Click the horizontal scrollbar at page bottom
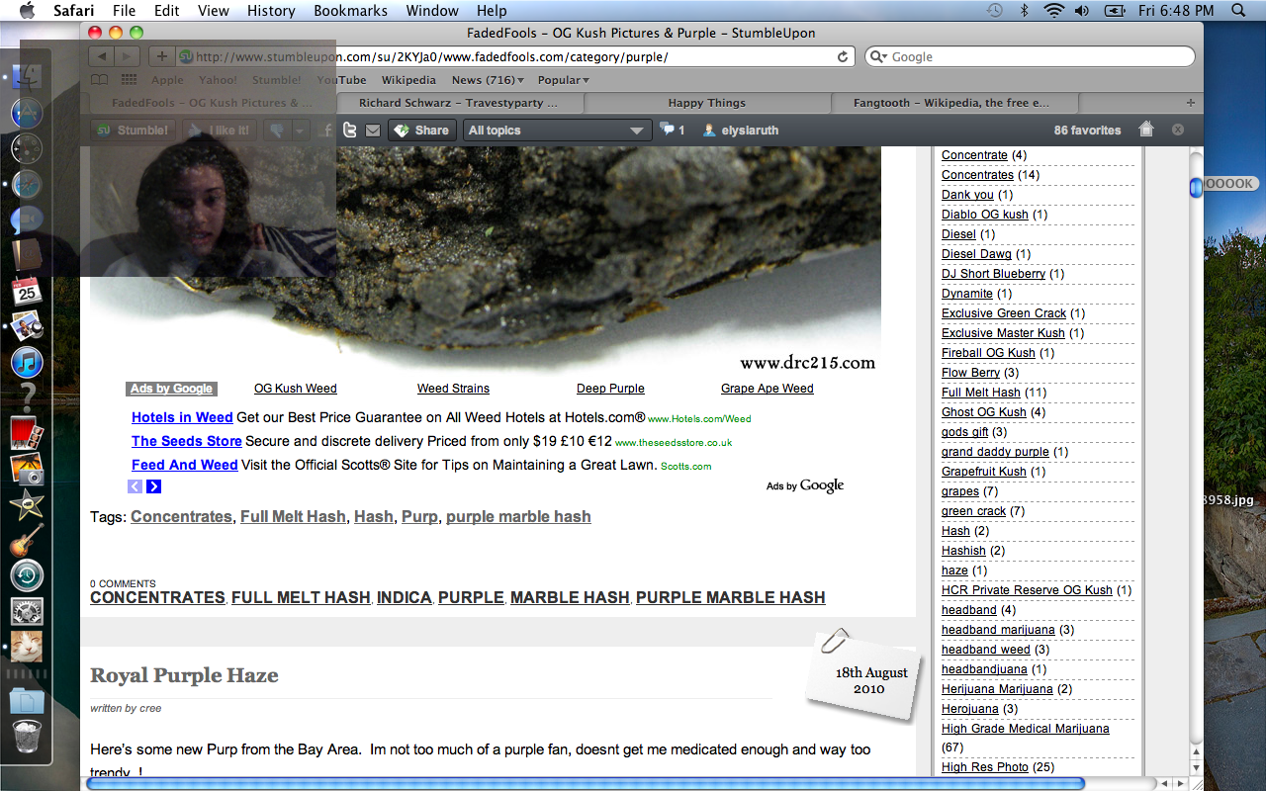 click(584, 783)
